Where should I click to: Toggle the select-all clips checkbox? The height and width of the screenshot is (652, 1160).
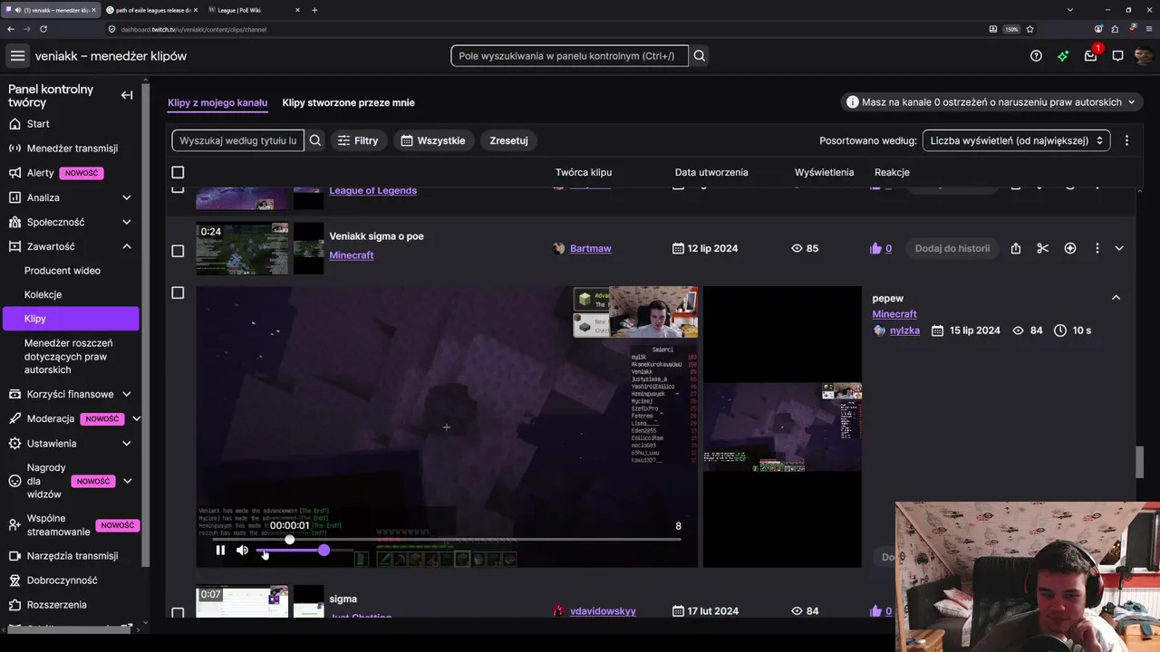tap(178, 172)
